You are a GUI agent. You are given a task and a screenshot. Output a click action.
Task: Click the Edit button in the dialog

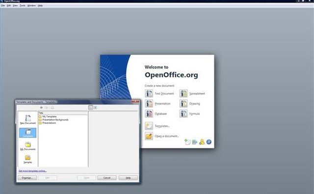(48, 178)
